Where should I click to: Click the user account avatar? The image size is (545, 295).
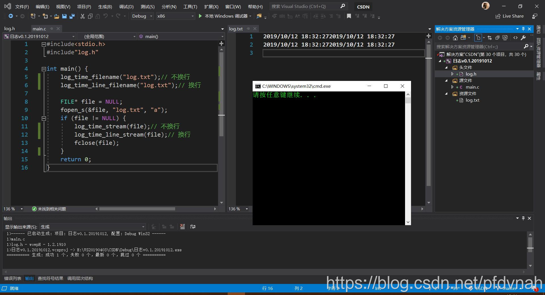486,6
